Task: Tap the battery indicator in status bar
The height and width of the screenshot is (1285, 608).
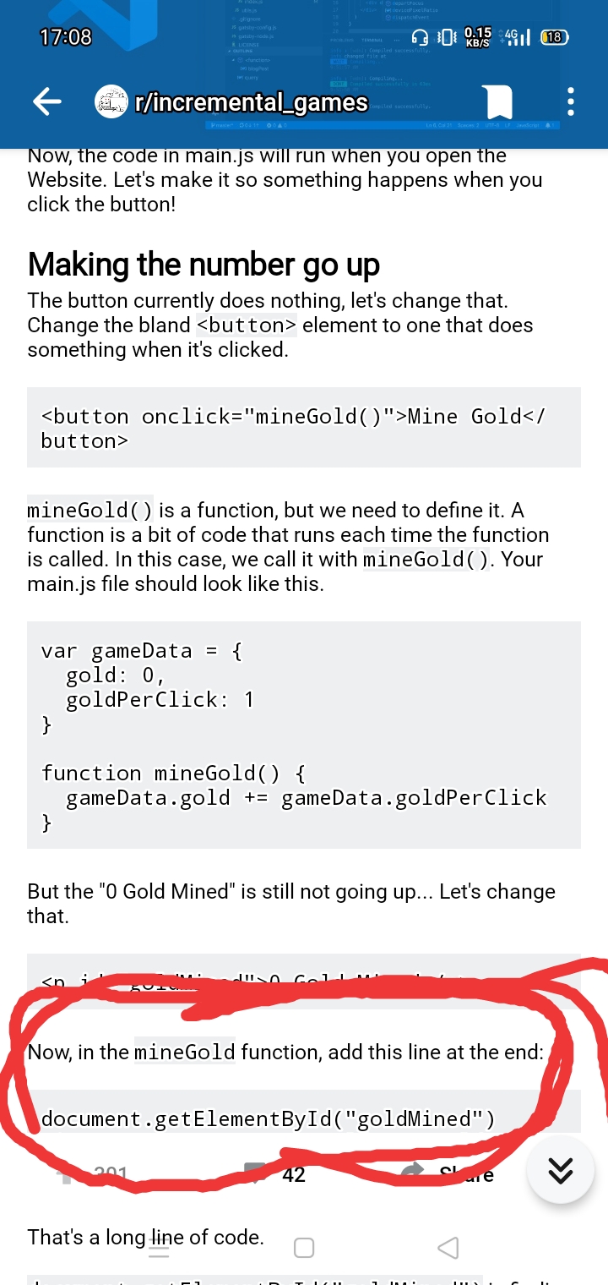Action: tap(554, 37)
